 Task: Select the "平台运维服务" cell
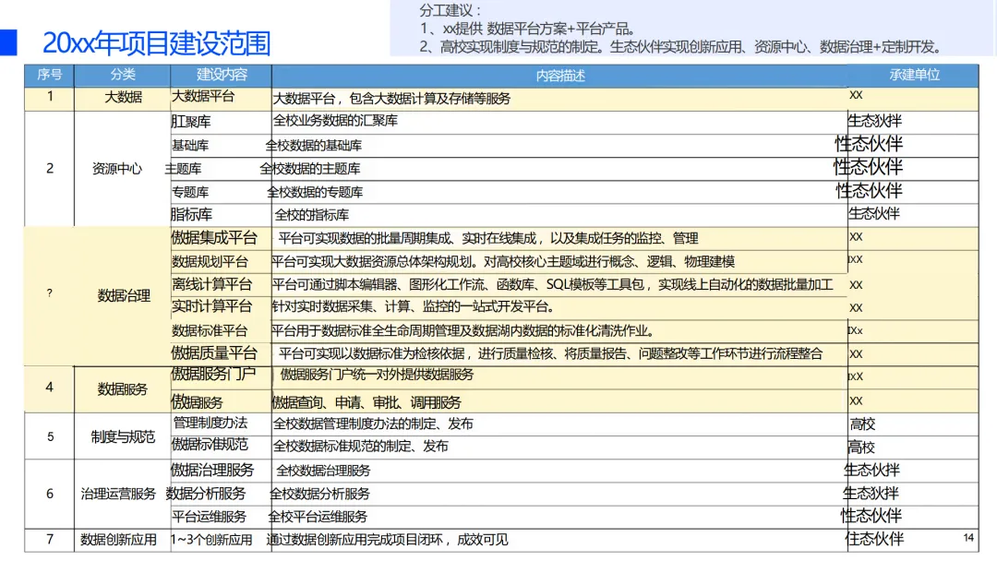(x=209, y=517)
